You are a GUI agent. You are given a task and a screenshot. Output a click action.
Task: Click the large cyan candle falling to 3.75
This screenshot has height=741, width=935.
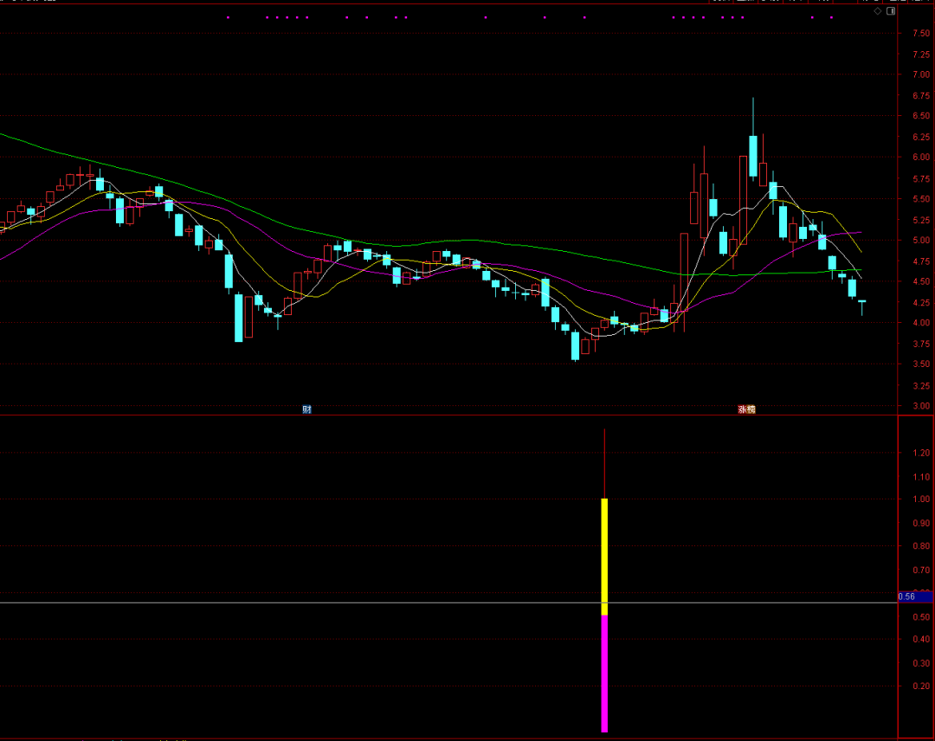click(238, 318)
